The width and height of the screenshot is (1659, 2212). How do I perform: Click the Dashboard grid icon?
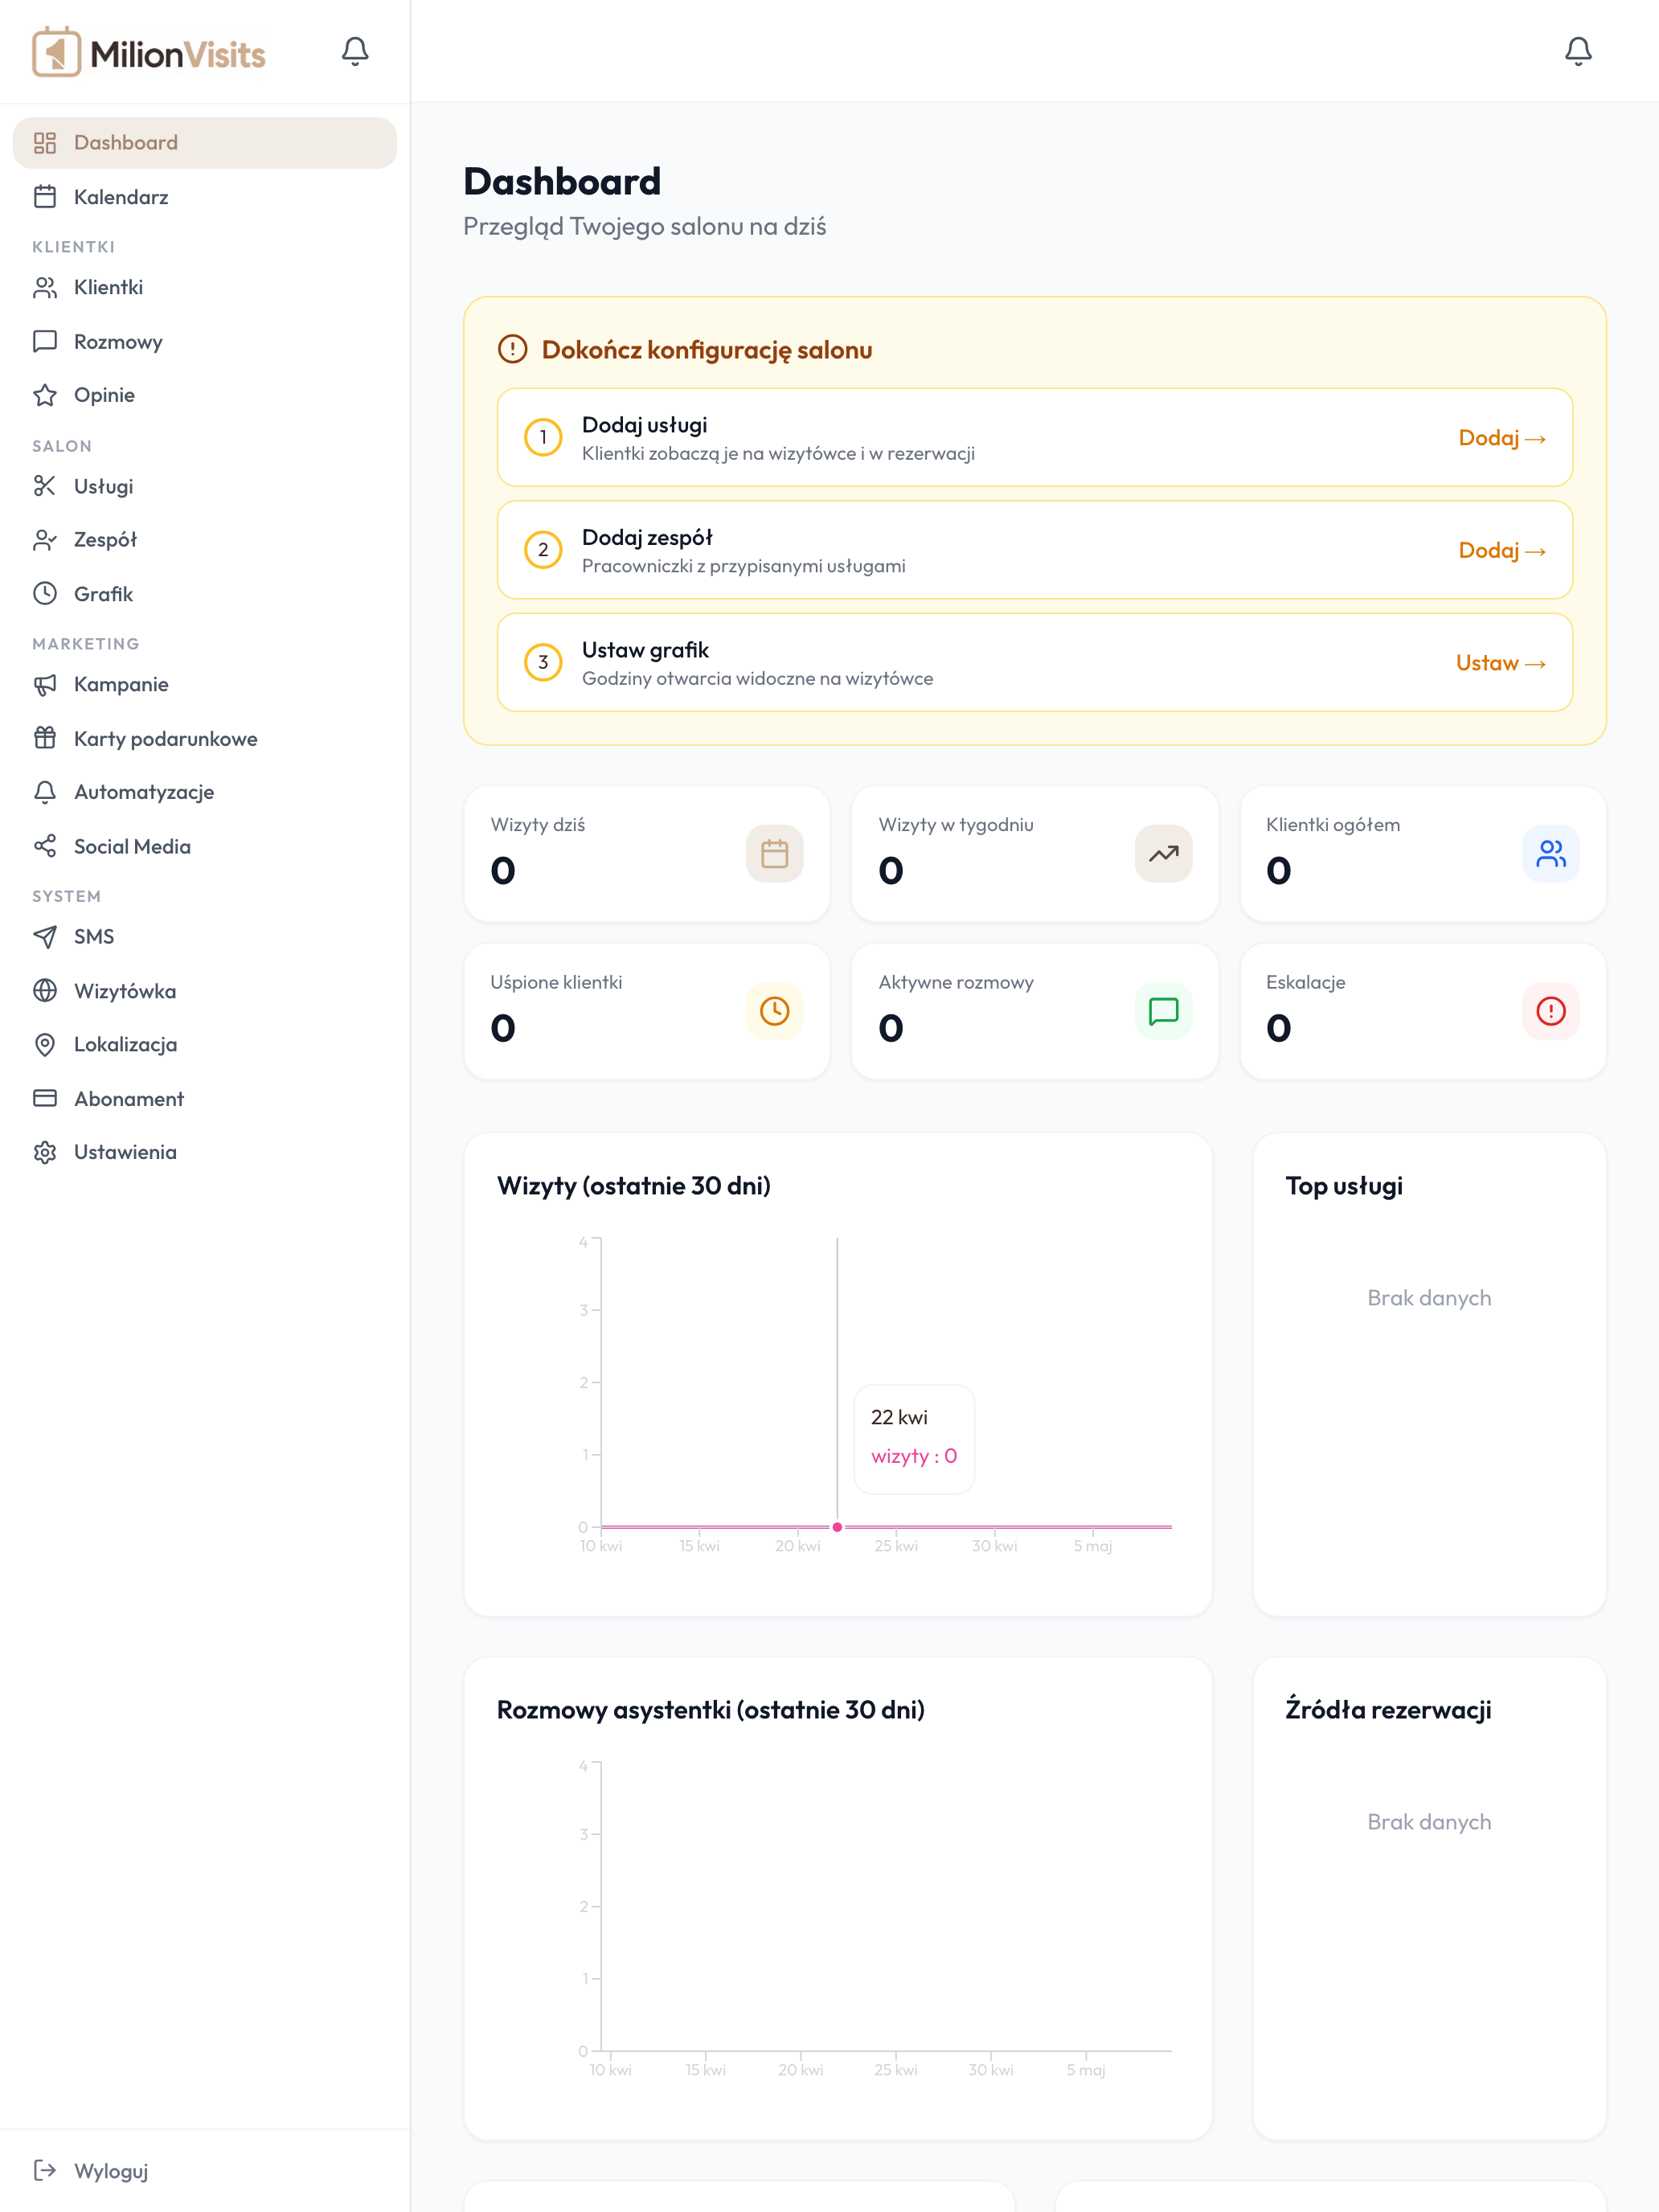pos(45,143)
